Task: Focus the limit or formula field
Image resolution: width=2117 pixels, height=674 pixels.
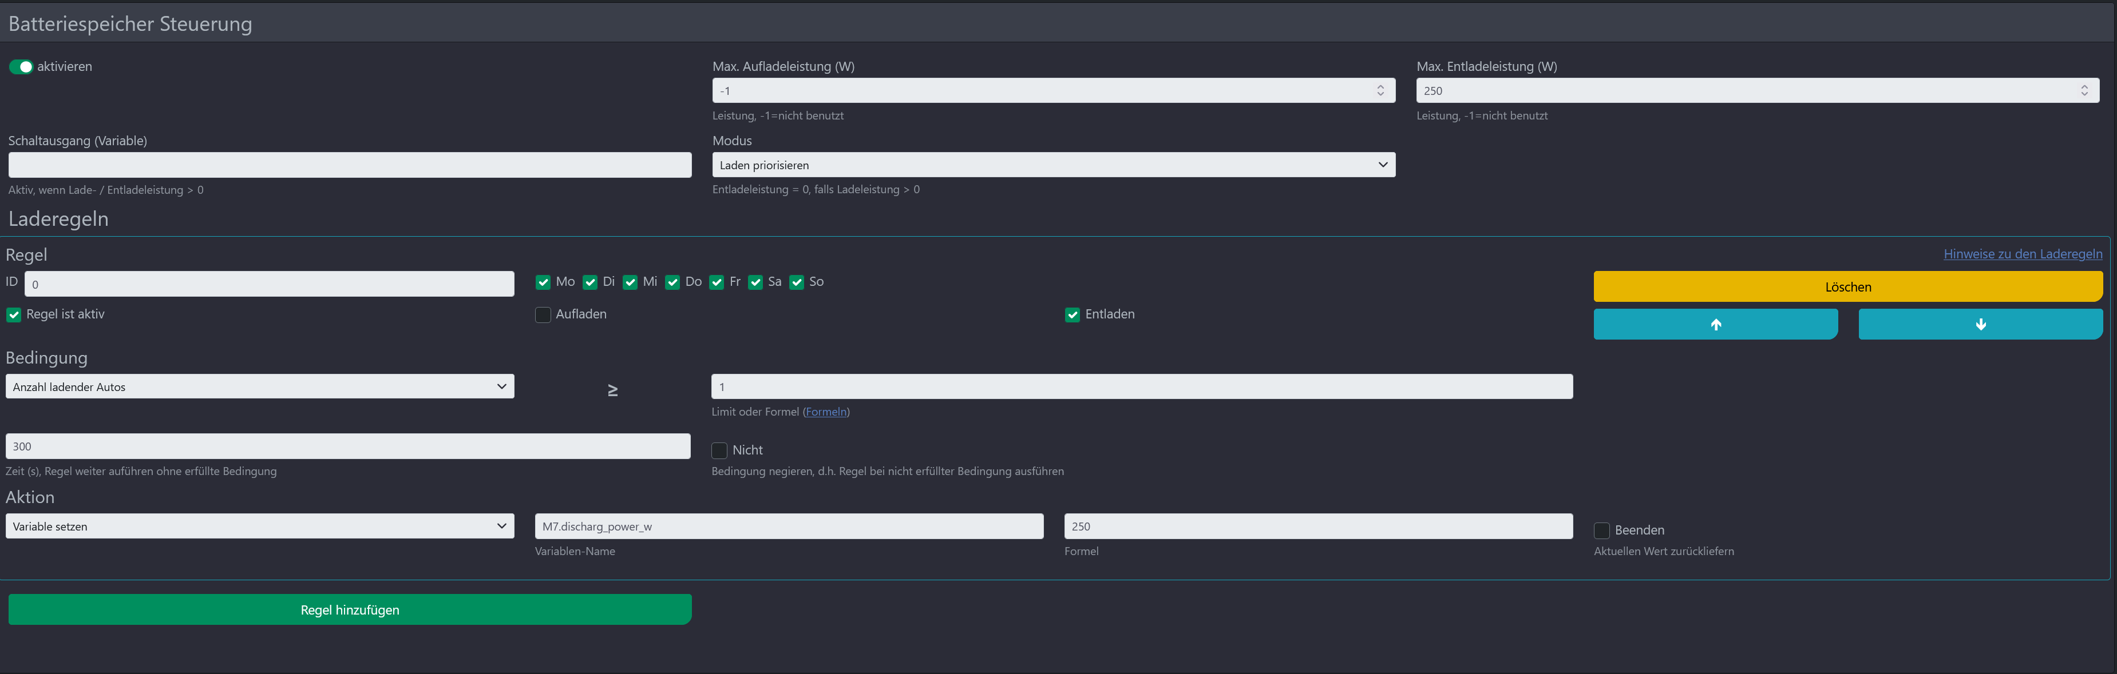Action: pos(1142,386)
